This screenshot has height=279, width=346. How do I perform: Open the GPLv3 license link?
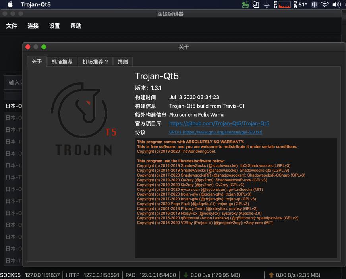click(216, 132)
